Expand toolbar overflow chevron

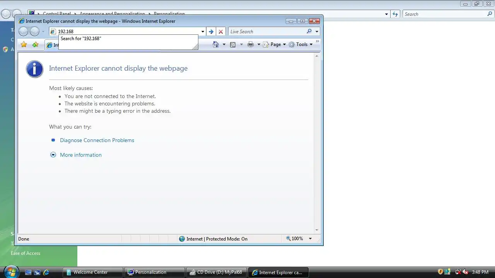(317, 41)
